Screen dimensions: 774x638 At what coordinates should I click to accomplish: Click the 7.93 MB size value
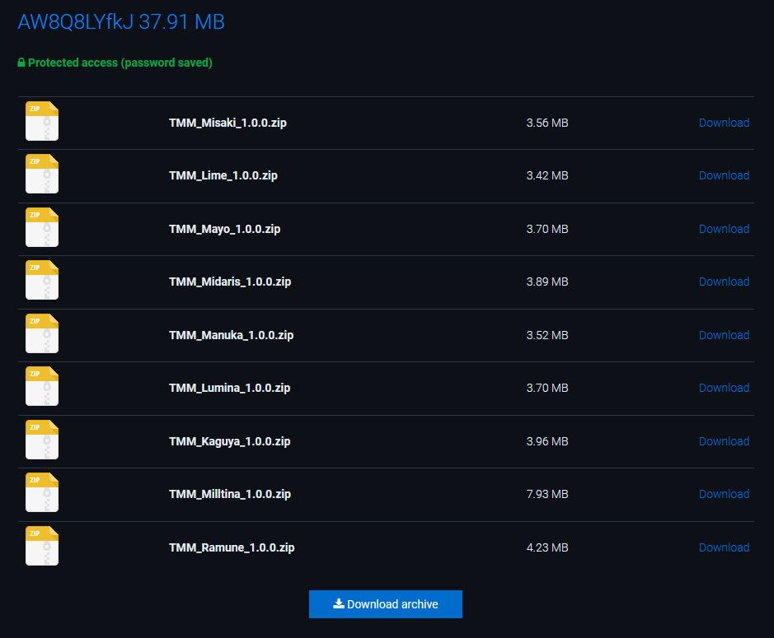[x=547, y=494]
